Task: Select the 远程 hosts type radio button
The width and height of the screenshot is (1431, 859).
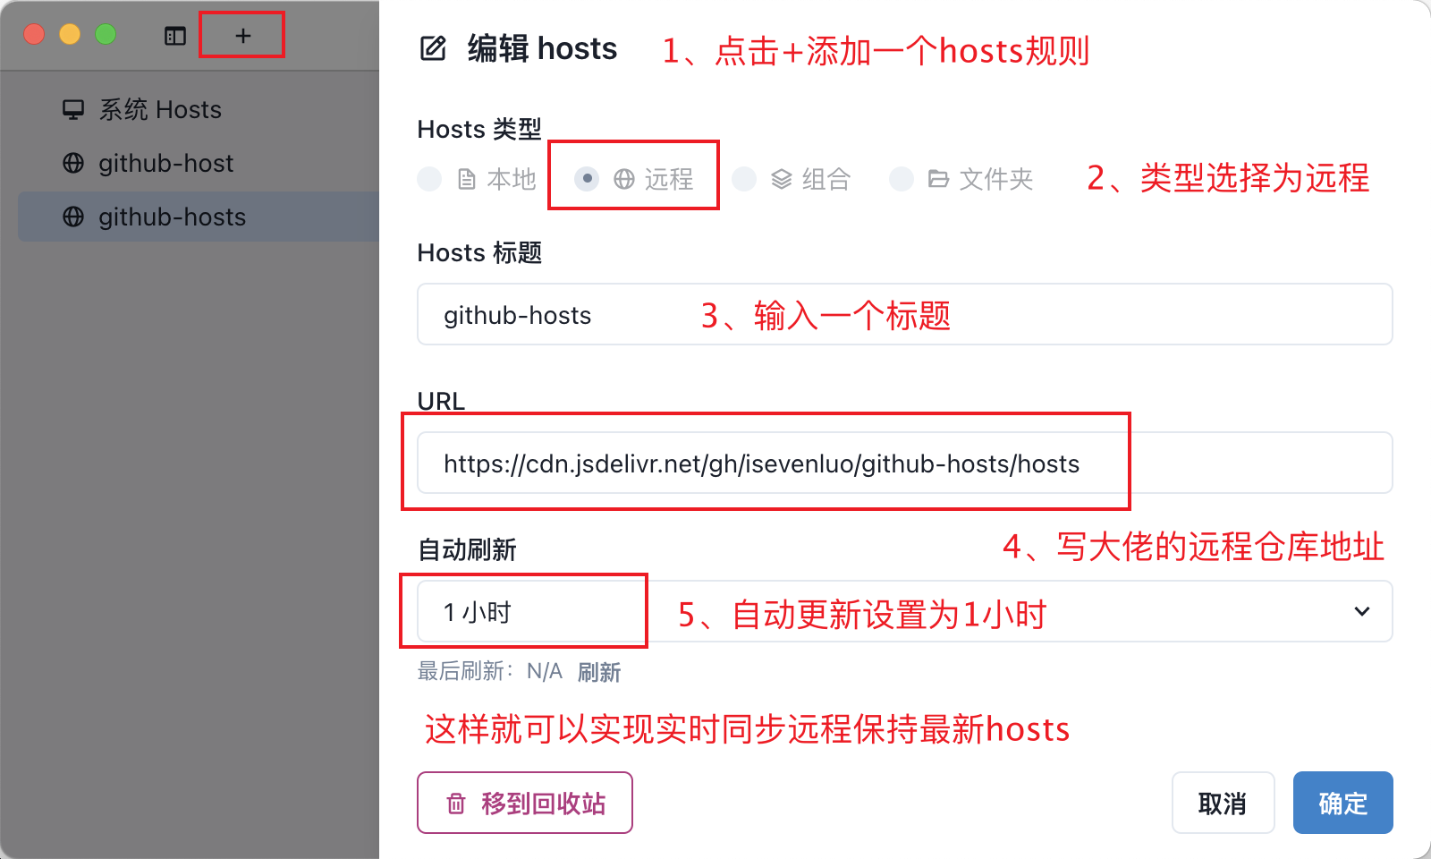Action: pyautogui.click(x=587, y=179)
